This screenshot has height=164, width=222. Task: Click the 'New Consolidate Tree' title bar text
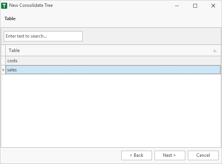tap(31, 5)
